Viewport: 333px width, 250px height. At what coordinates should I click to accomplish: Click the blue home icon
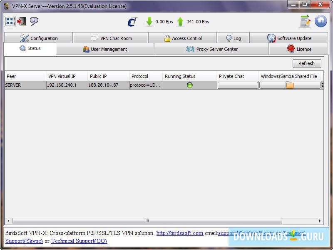(321, 21)
